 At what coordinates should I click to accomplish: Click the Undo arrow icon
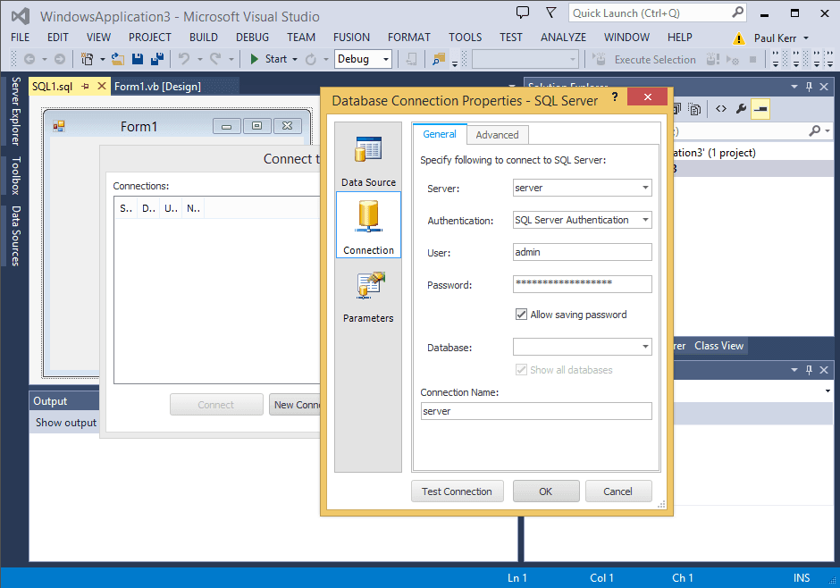[184, 59]
